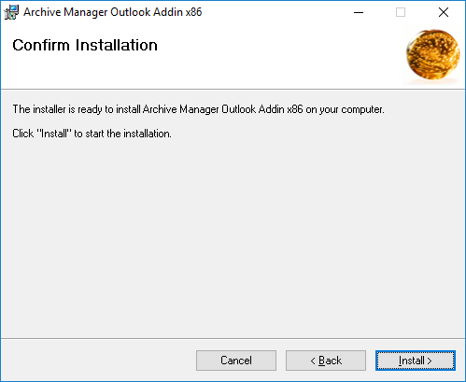Open the installer icon system menu in title bar

click(11, 12)
